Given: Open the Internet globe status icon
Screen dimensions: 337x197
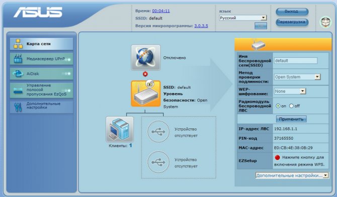Looking at the screenshot, I should (x=146, y=57).
